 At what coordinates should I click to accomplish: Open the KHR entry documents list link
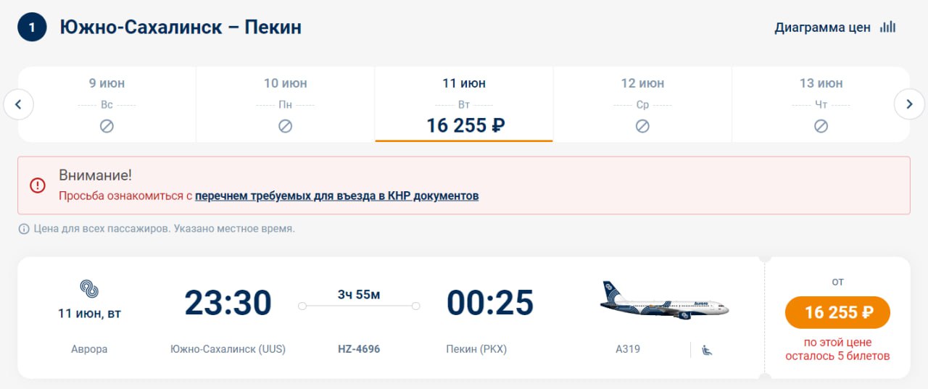(336, 196)
